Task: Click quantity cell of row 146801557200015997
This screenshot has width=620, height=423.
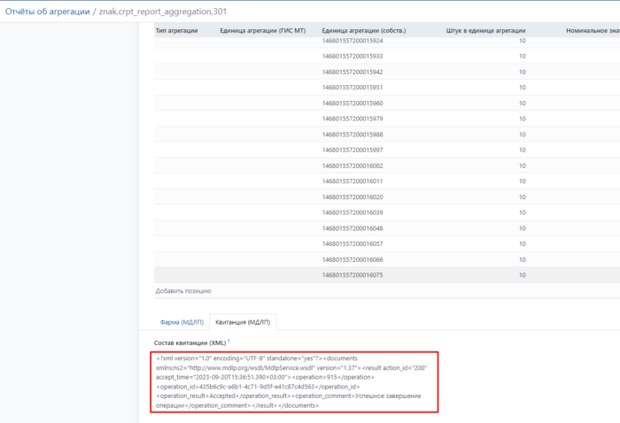Action: pyautogui.click(x=521, y=150)
